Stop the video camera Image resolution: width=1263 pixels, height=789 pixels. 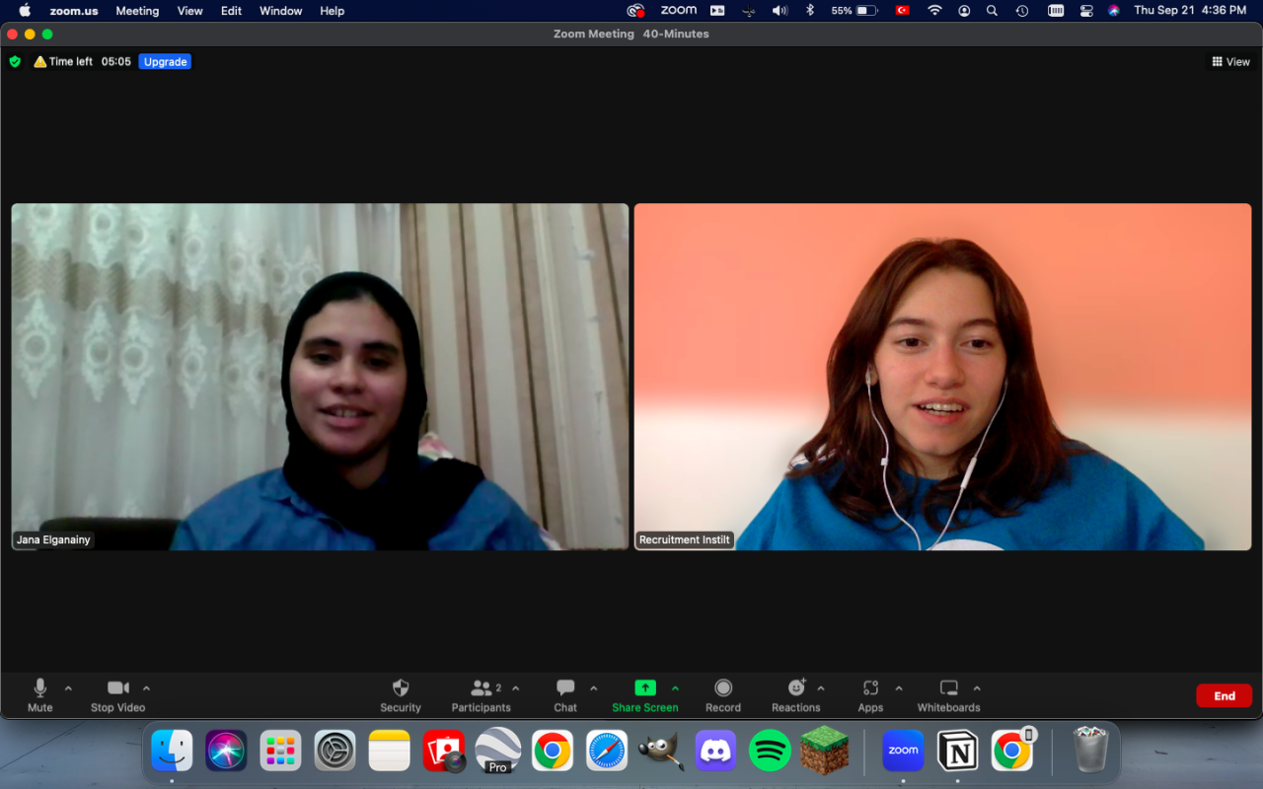pos(117,694)
